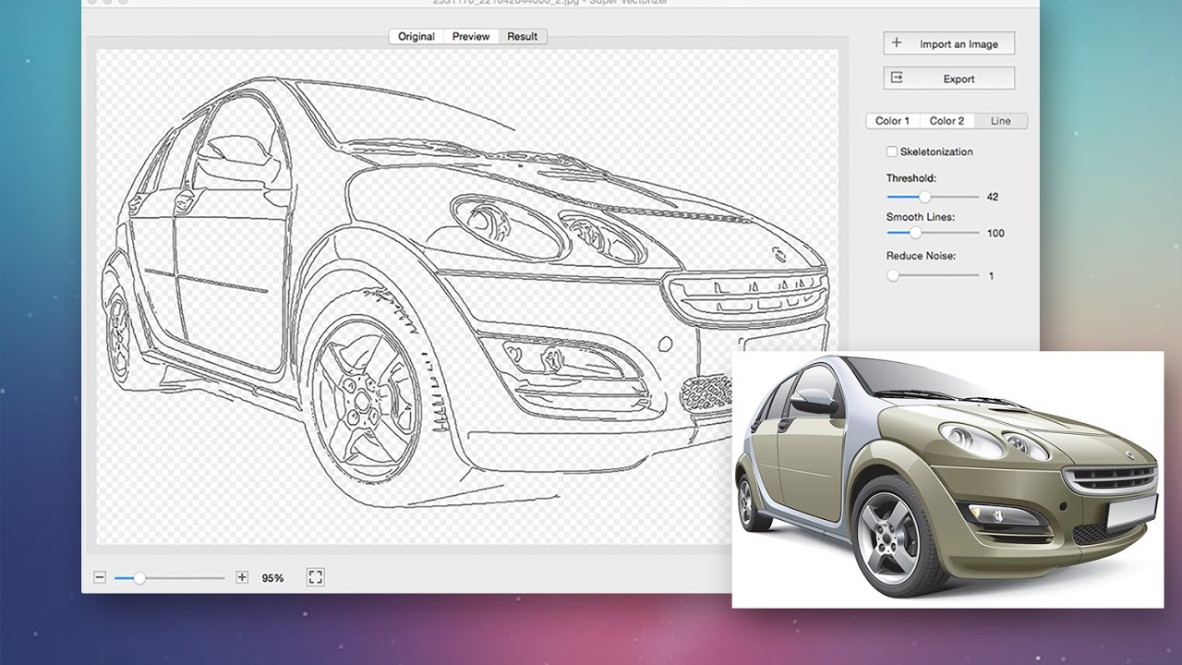Click the Reduce Noise slider handle
Viewport: 1182px width, 665px height.
(x=893, y=274)
